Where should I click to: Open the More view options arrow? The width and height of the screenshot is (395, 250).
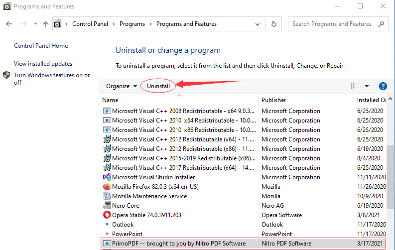point(367,86)
